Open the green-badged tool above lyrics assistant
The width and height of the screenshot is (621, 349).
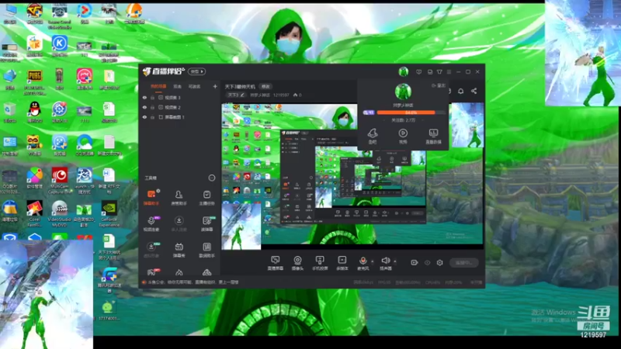click(x=206, y=223)
